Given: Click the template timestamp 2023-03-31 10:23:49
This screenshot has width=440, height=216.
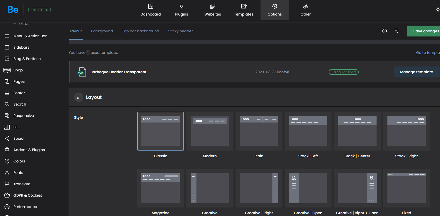Looking at the screenshot, I should coord(273,72).
